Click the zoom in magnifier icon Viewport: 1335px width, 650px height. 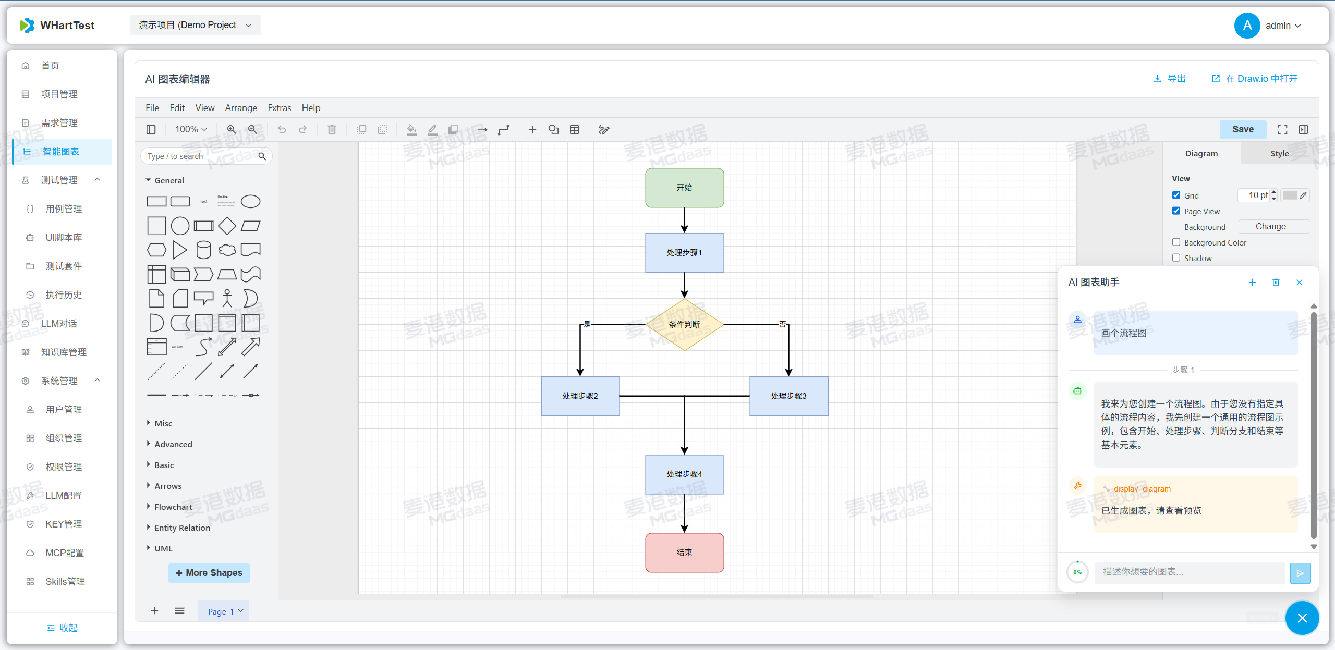232,129
